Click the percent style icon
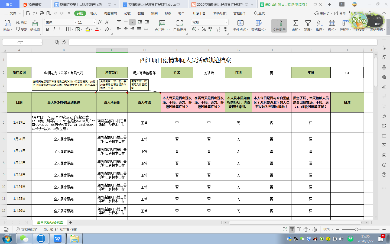Viewport: 390px width, 244px height. click(204, 29)
